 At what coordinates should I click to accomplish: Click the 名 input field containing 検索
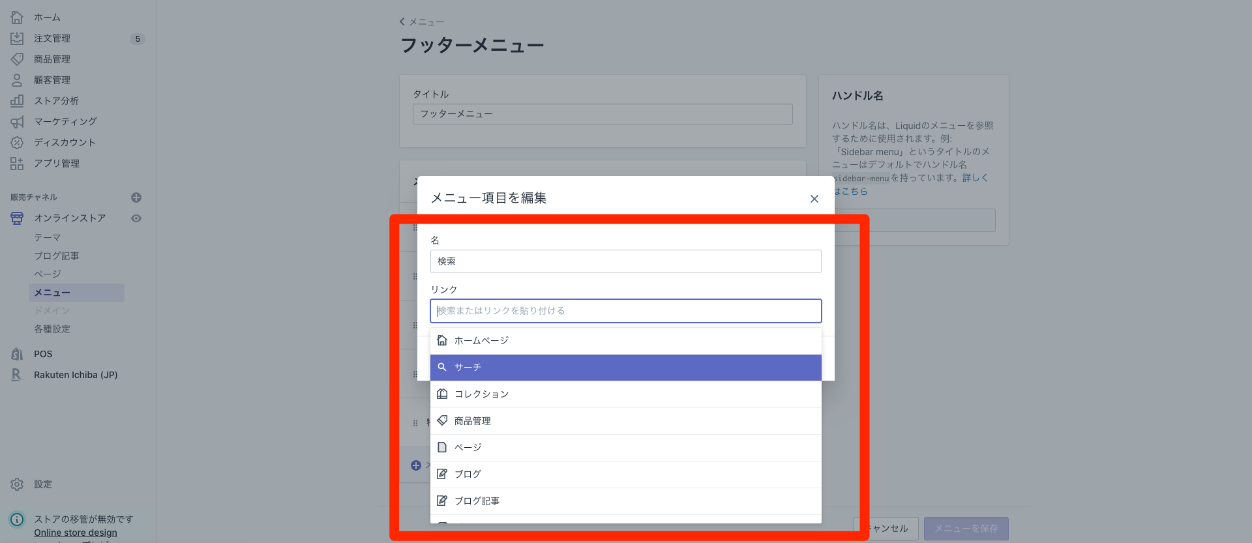coord(626,261)
